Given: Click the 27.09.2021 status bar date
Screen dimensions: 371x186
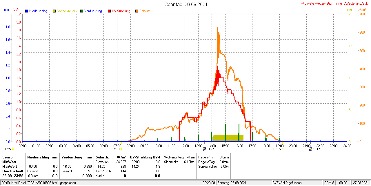Looking at the screenshot, I should 360,183.
